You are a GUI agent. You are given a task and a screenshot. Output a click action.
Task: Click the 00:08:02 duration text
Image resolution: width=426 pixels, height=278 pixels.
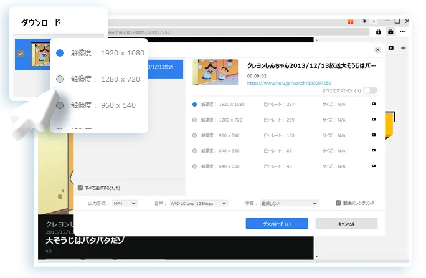(257, 76)
